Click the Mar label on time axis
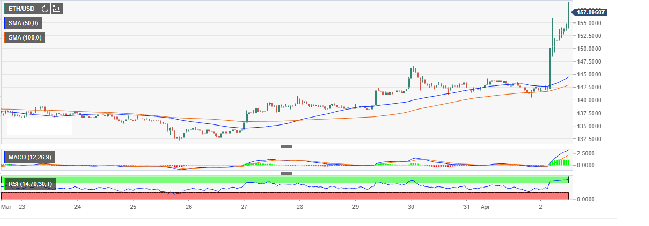Viewport: 649px width, 226px height. pos(5,206)
